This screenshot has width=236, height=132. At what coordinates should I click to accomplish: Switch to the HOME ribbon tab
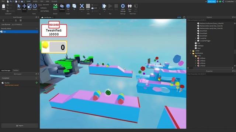click(x=28, y=1)
